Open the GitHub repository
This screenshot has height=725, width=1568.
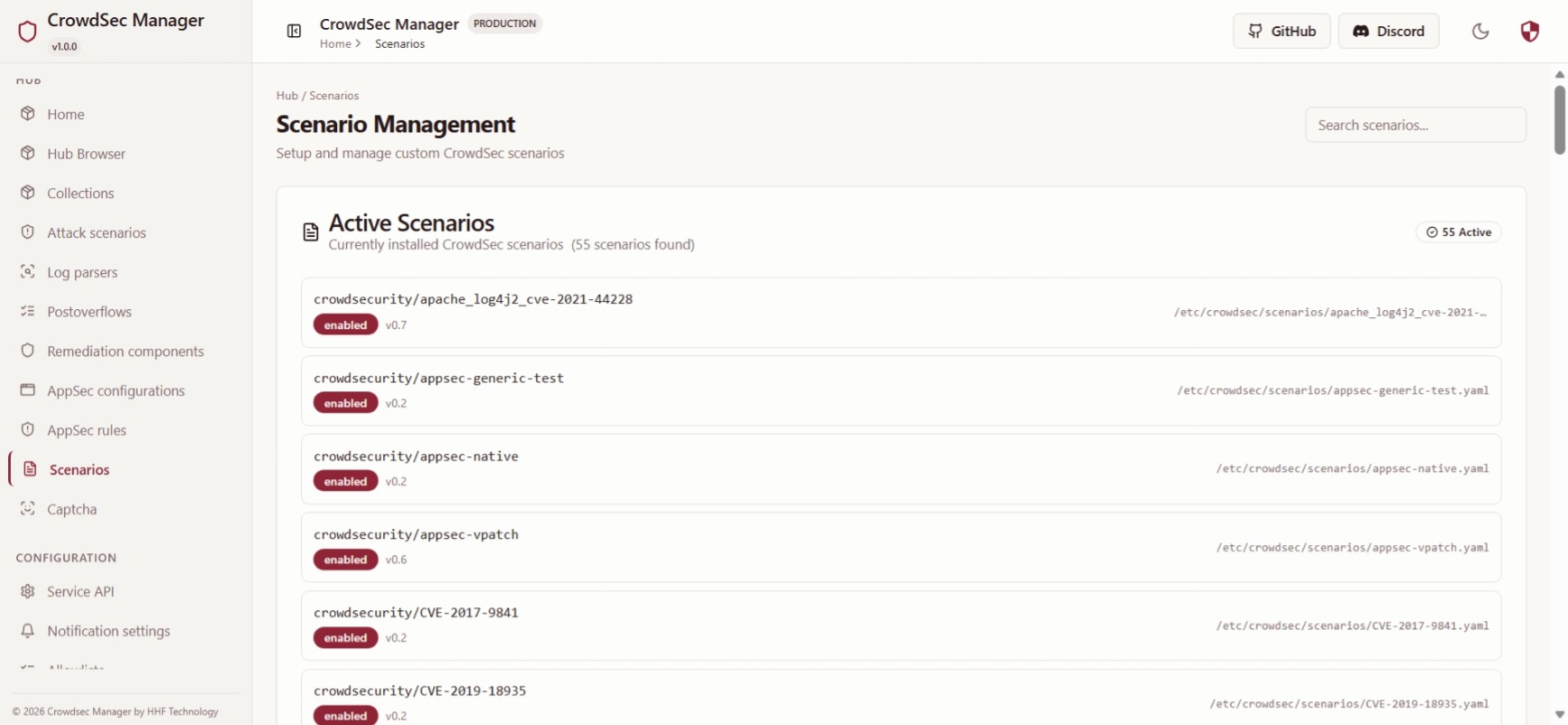point(1281,31)
